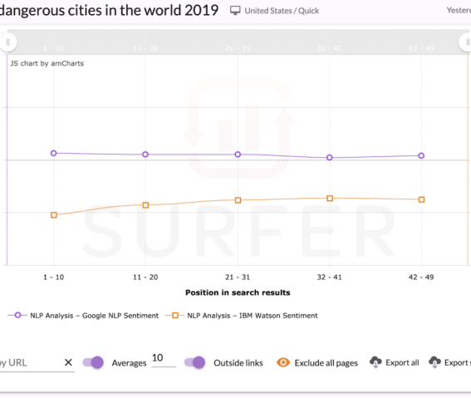471x398 pixels.
Task: Click the 1 - 10 axis label
Action: point(53,278)
